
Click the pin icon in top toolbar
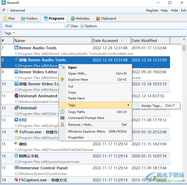pyautogui.click(x=4, y=10)
